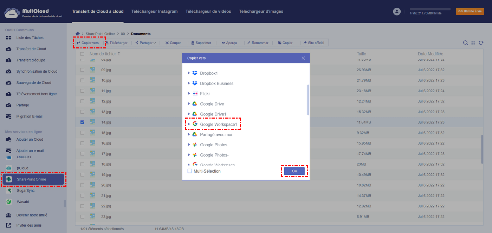The width and height of the screenshot is (492, 233).
Task: Click Ajouter un Cloud
Action: pos(30,139)
